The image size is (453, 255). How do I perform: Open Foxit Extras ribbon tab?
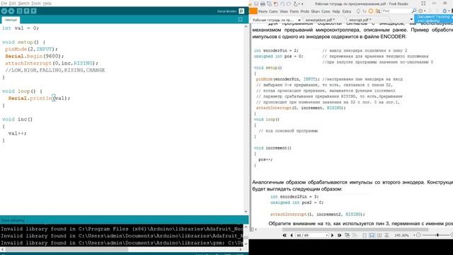(x=347, y=11)
